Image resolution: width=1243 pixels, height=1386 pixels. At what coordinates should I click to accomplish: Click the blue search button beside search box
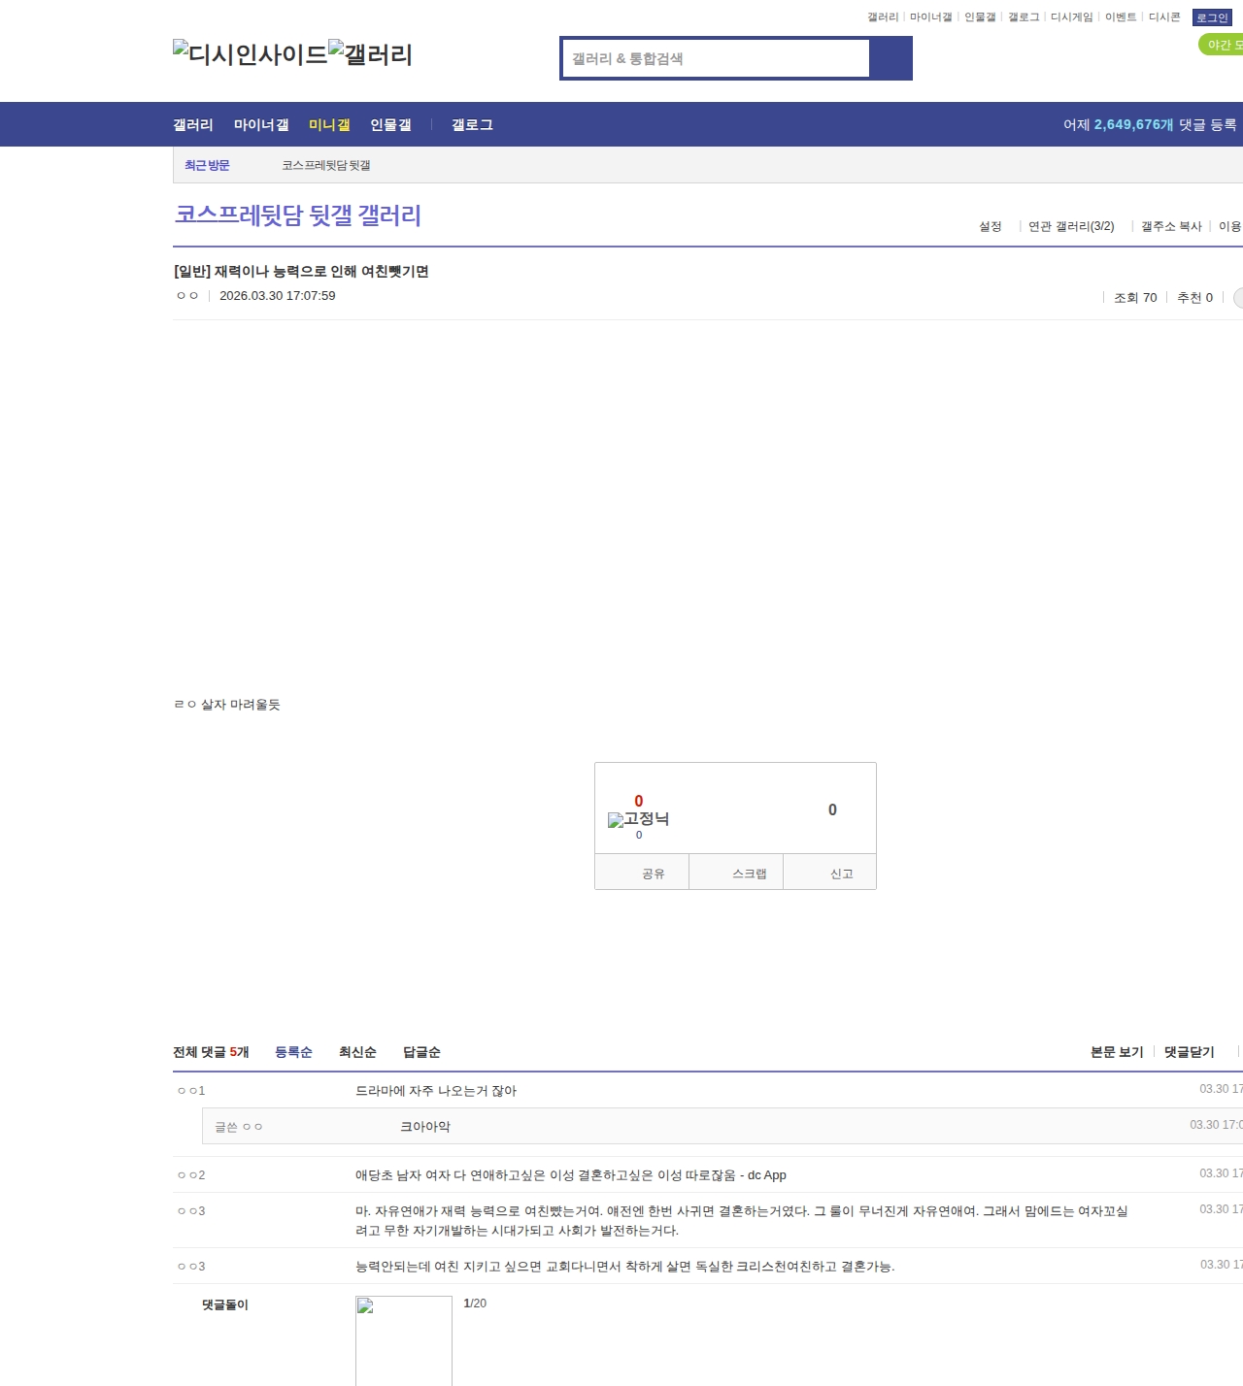890,58
